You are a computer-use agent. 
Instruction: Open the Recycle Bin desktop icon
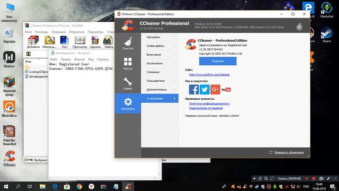pos(9,36)
